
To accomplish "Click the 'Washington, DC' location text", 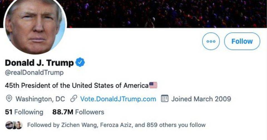I will (40, 99).
